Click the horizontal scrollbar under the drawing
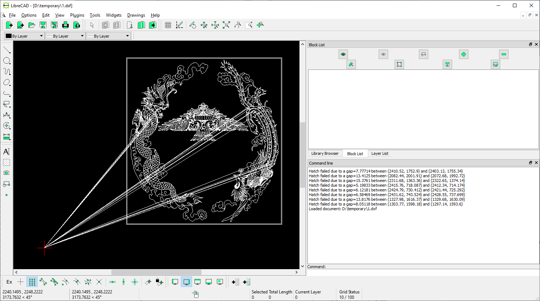 tap(156, 272)
